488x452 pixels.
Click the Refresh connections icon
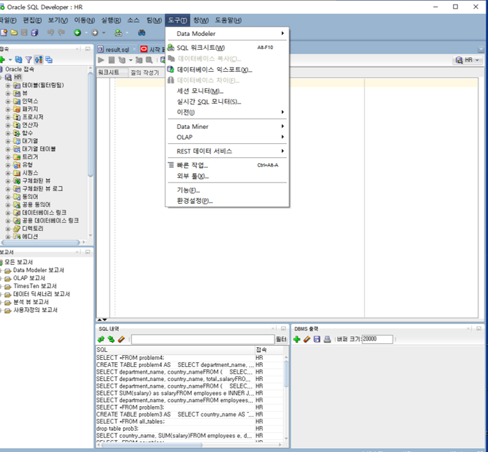click(x=19, y=60)
